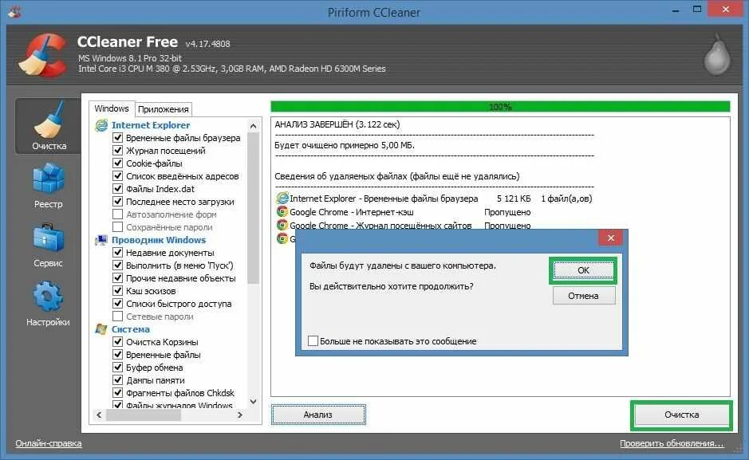The image size is (749, 460).
Task: Switch to the Windows tab
Action: coord(112,108)
